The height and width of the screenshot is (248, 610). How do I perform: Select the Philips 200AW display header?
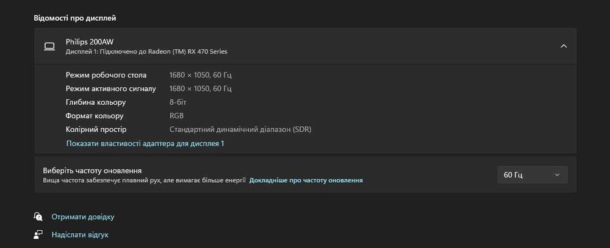click(x=305, y=46)
